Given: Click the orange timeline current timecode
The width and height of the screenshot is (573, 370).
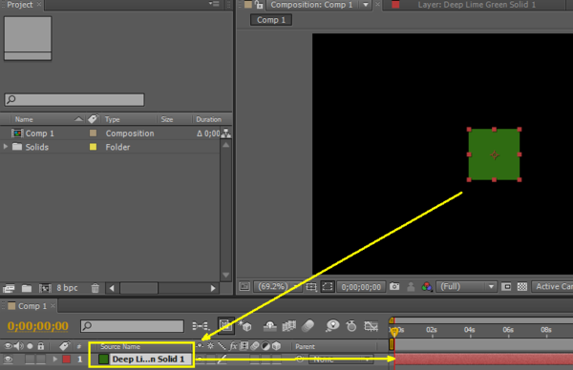Looking at the screenshot, I should 37,326.
